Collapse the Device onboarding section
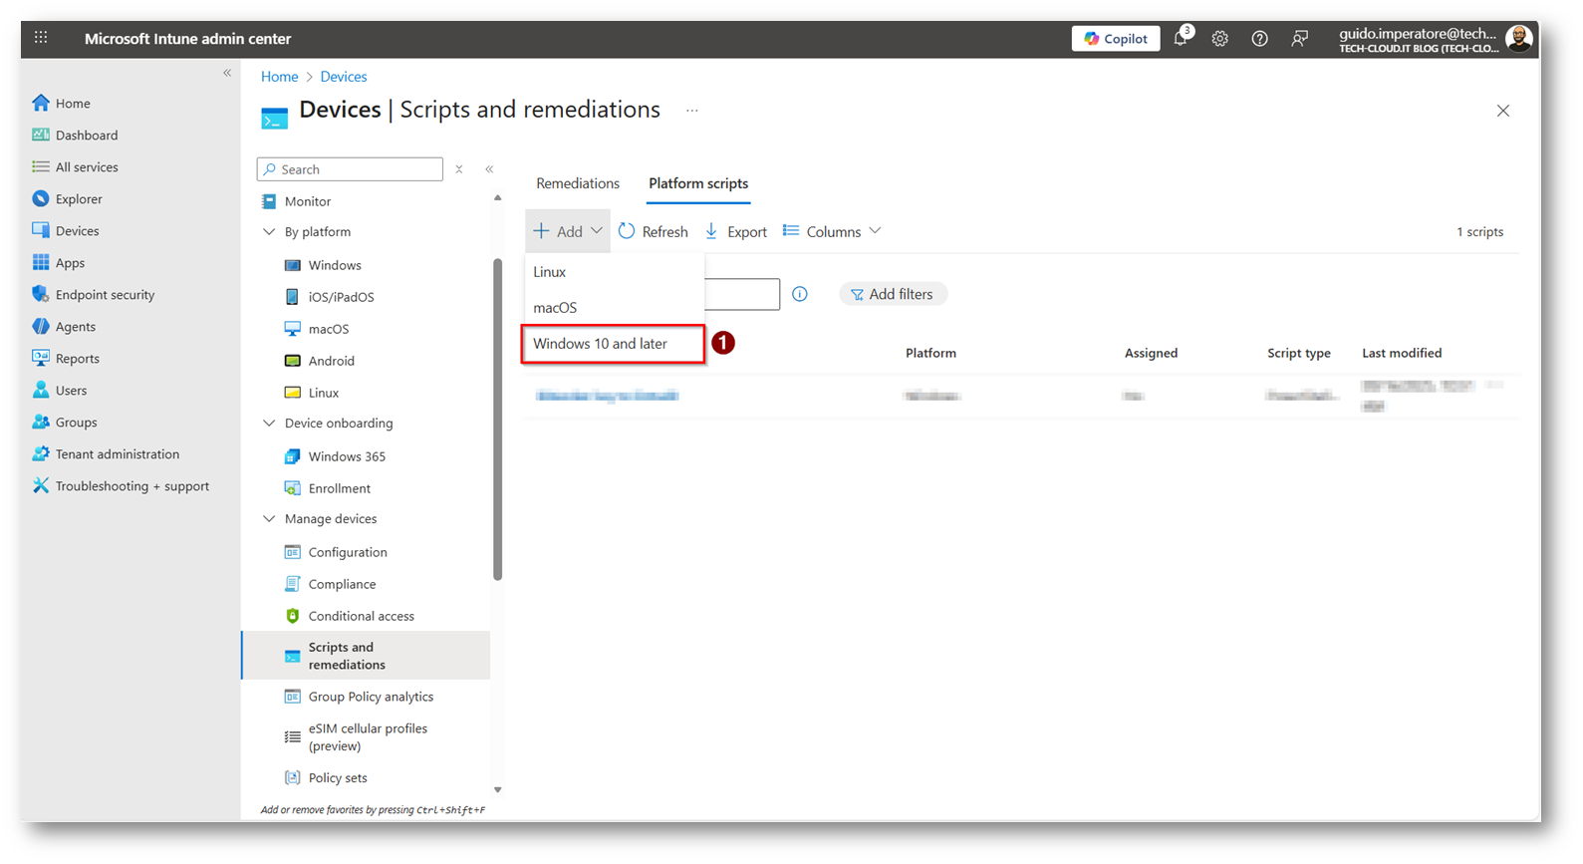1583x864 pixels. tap(269, 424)
